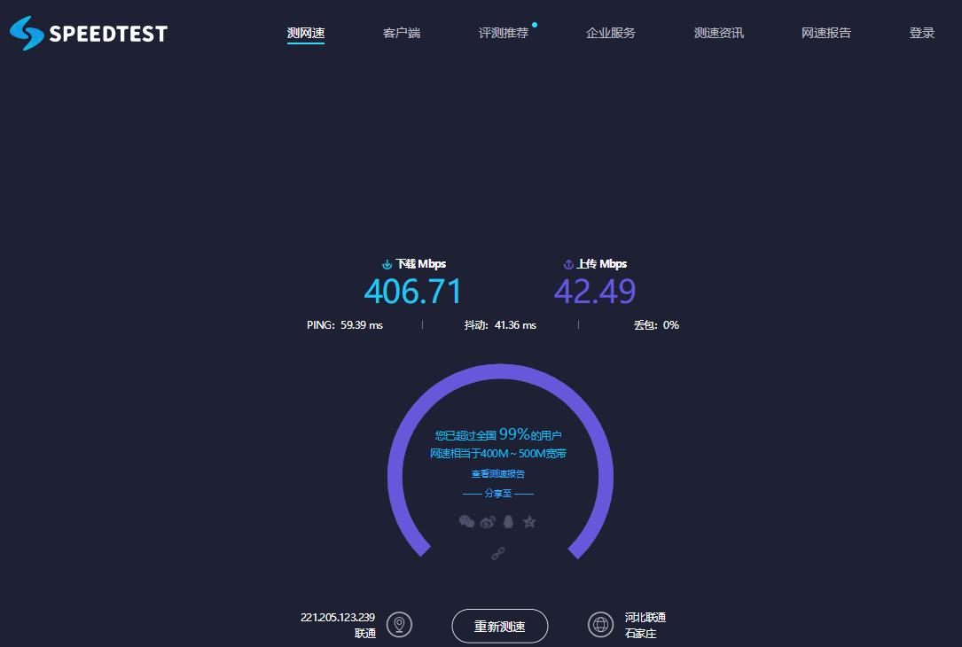Click the 河北联通 server name
This screenshot has height=647, width=962.
[x=645, y=618]
